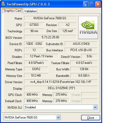Click the DirectX Version label

pyautogui.click(x=71, y=57)
